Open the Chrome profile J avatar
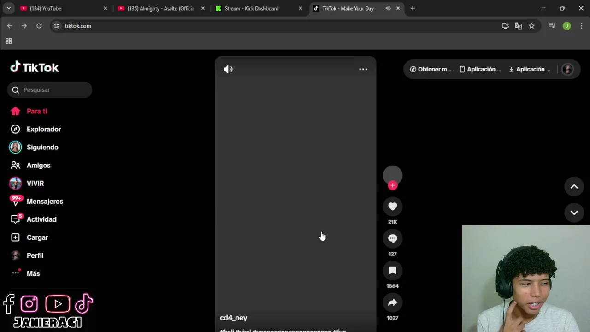 (x=567, y=26)
